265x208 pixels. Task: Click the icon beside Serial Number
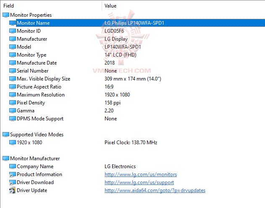[x=13, y=71]
